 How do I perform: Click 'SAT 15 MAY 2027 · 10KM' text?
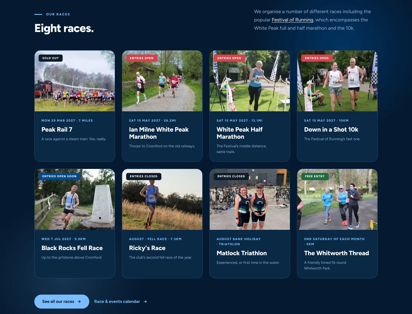[326, 120]
